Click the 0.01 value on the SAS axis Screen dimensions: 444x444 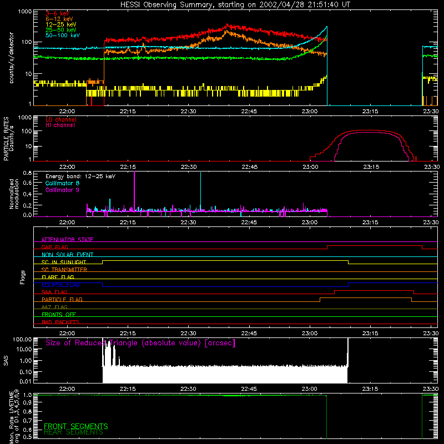pos(26,381)
